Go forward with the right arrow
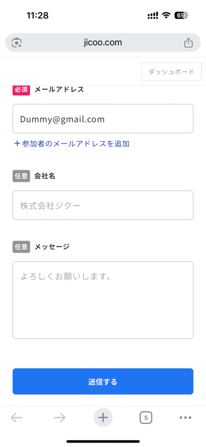 (x=60, y=418)
